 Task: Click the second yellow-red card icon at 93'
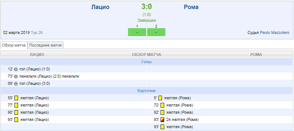162,120
